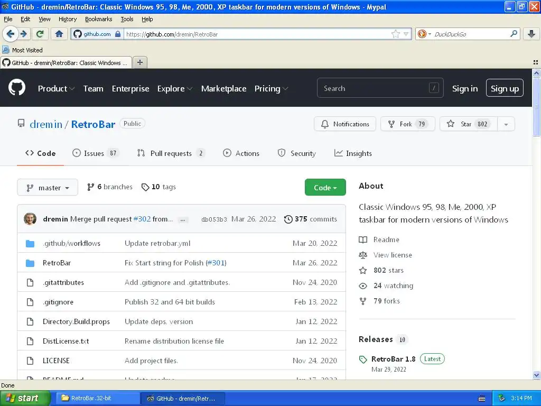Open the Downloads arrow icon
Screen dimensions: 541x406
[x=531, y=34]
